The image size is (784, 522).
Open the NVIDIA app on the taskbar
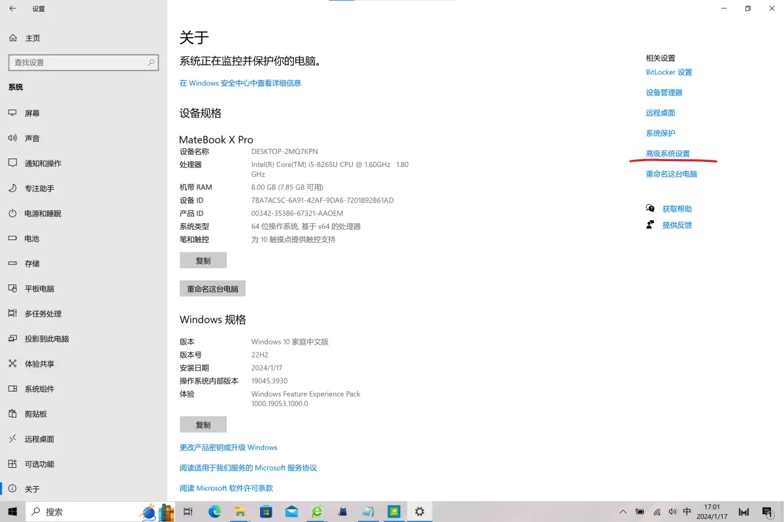coord(394,512)
